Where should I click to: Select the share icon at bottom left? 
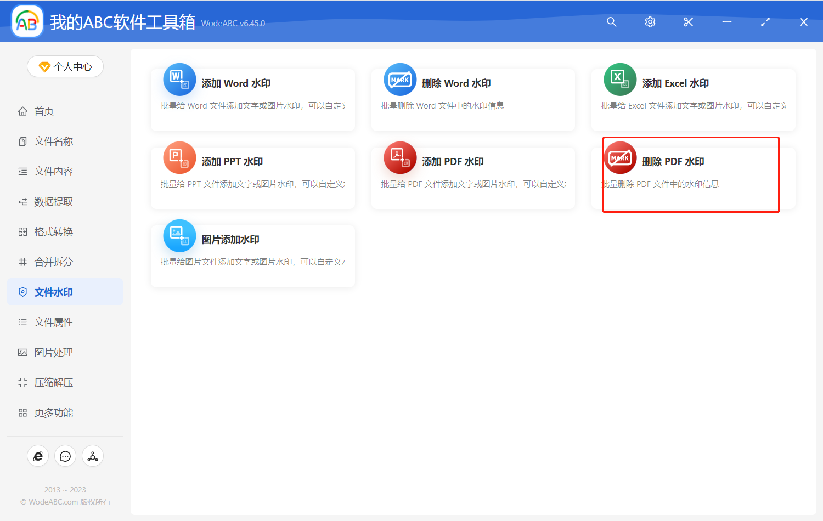click(92, 456)
